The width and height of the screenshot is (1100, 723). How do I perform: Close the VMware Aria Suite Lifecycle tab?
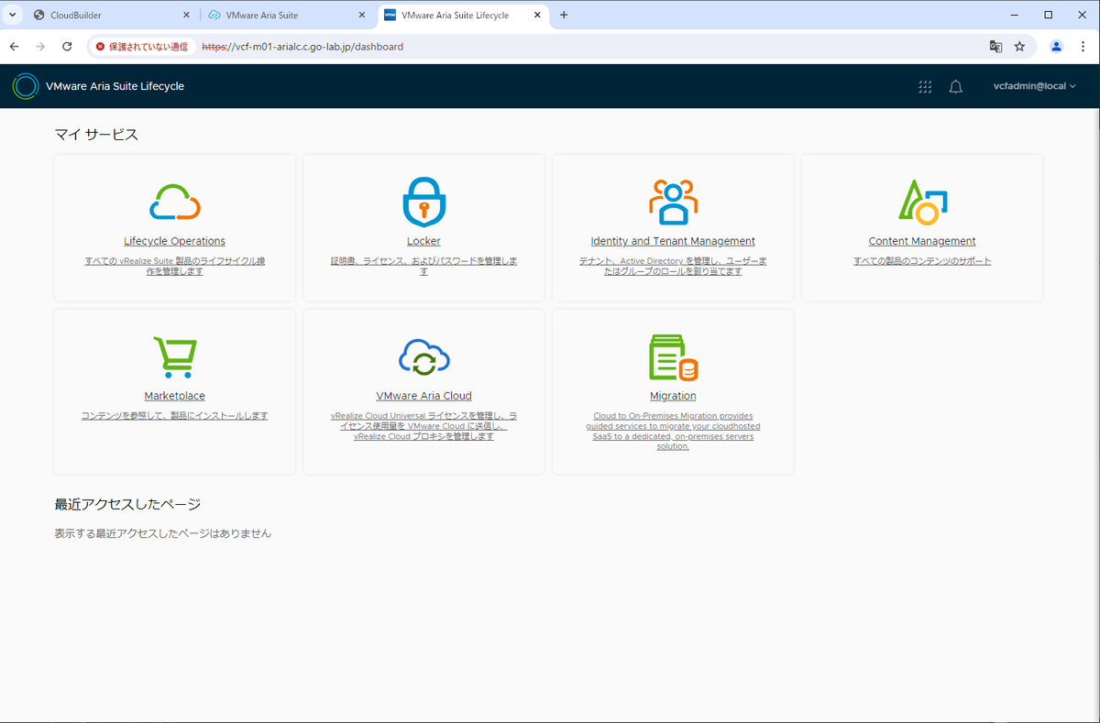(535, 16)
